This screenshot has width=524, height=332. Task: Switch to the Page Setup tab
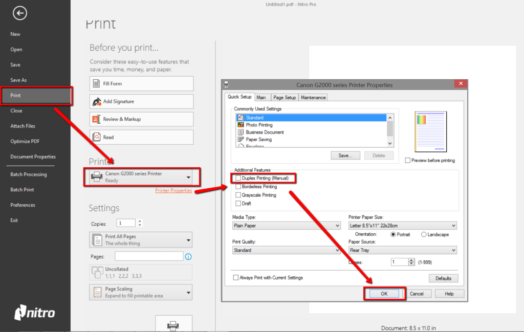285,98
